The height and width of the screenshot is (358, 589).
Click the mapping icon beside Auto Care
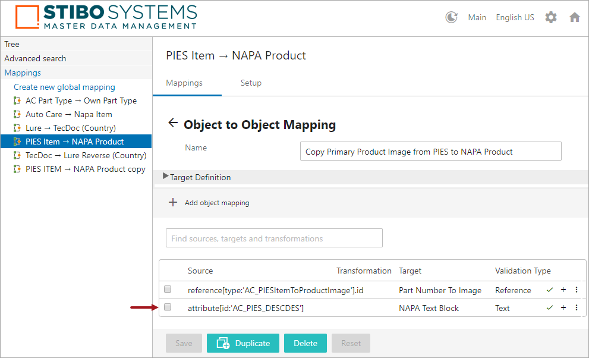coord(17,114)
